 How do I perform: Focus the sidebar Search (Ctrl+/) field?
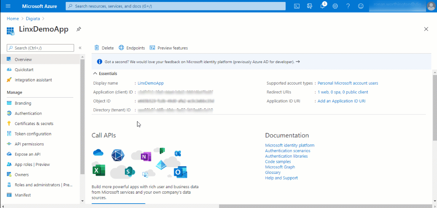(40, 48)
